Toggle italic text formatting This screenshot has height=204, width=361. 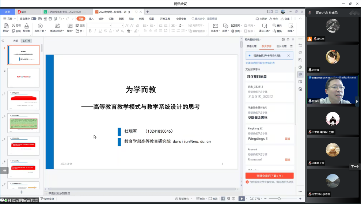pyautogui.click(x=95, y=31)
